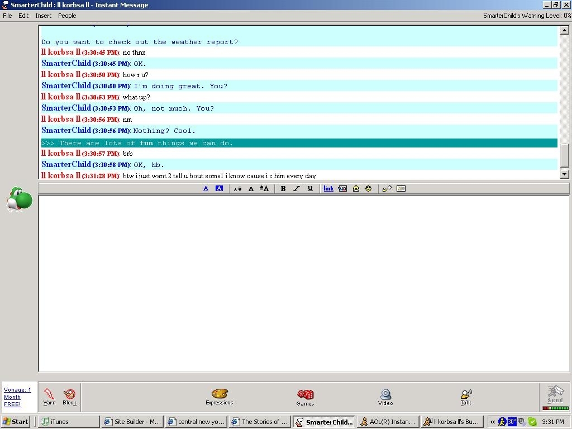Block this buddy with the Block button
572x429 pixels.
pos(69,397)
